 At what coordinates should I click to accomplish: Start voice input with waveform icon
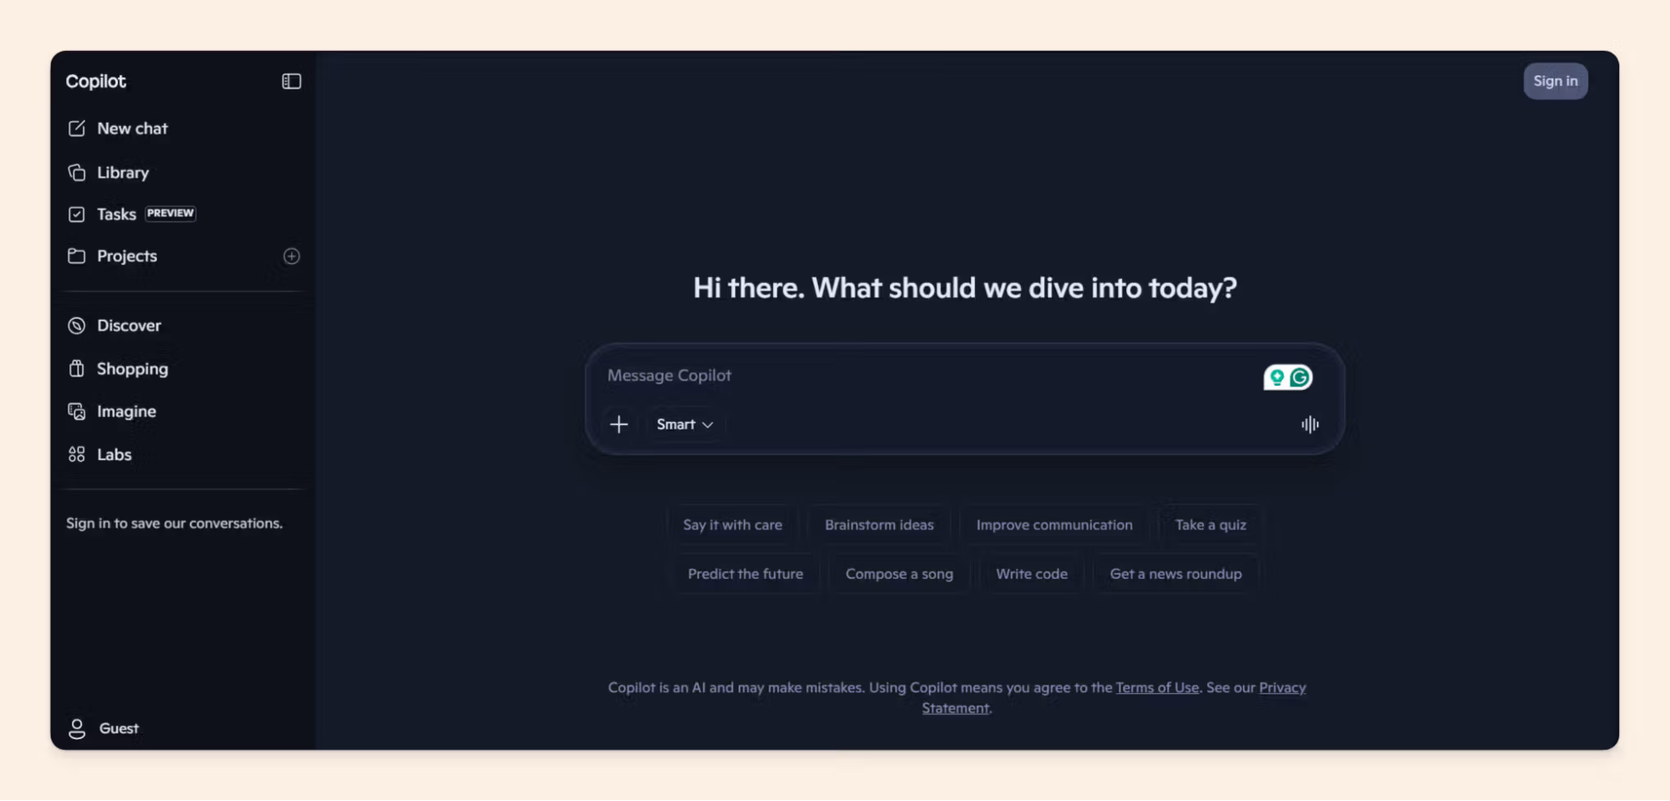point(1310,424)
